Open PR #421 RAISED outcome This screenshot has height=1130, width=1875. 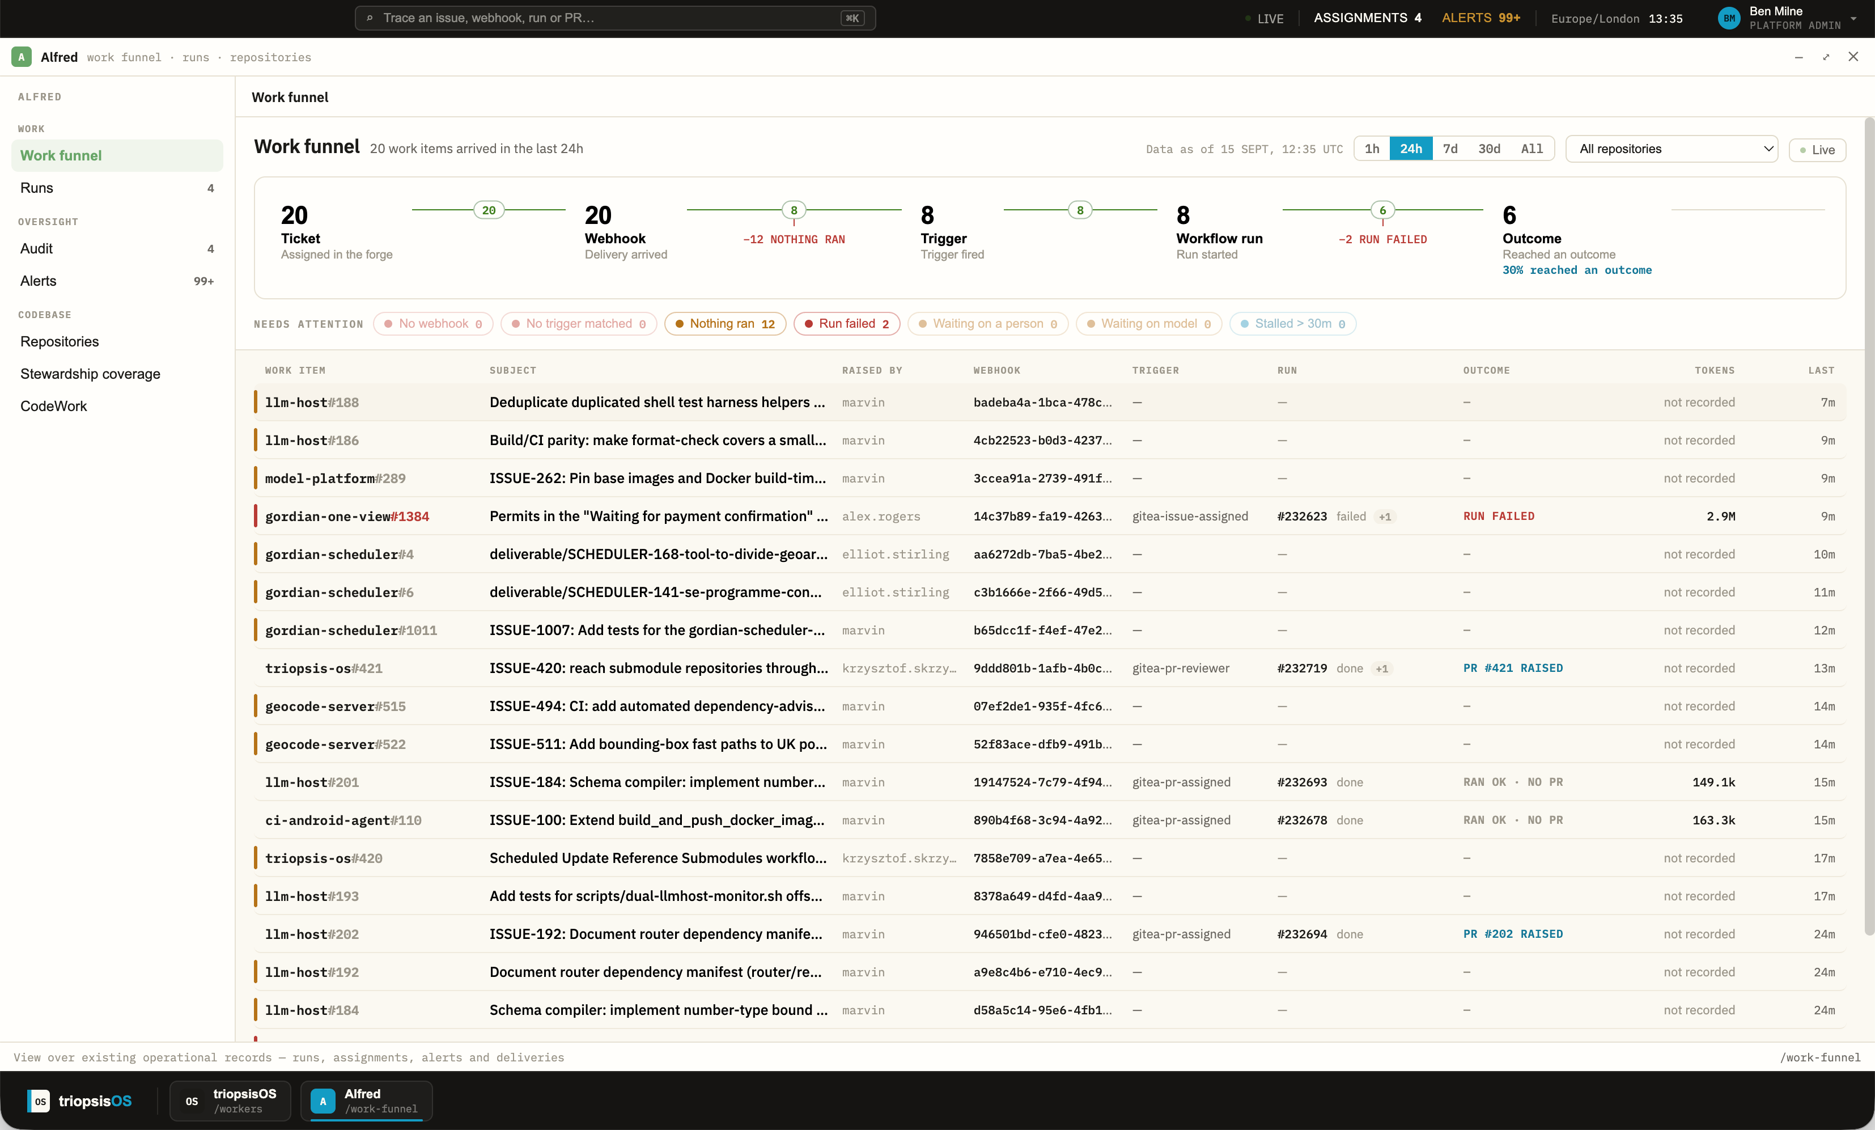coord(1513,668)
